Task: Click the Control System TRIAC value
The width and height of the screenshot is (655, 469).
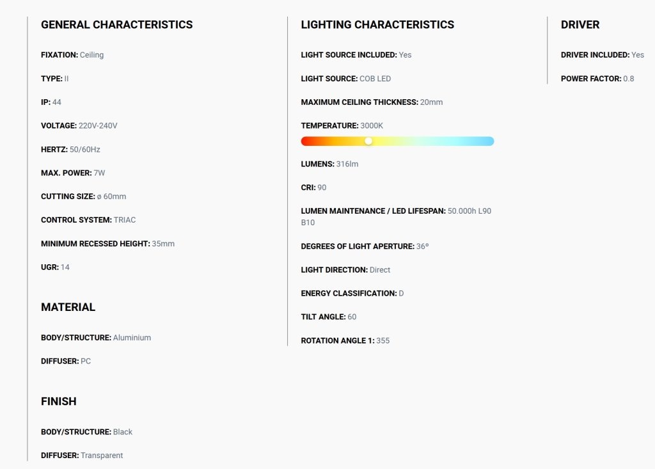Action: (x=125, y=220)
